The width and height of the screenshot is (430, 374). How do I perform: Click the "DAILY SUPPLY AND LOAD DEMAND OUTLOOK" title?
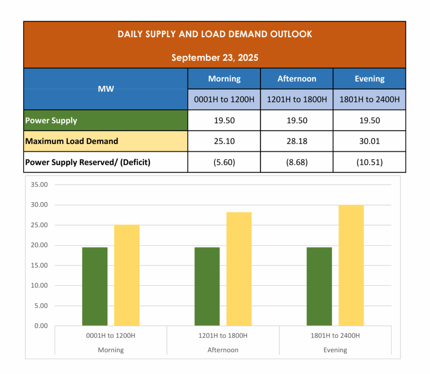click(x=215, y=34)
